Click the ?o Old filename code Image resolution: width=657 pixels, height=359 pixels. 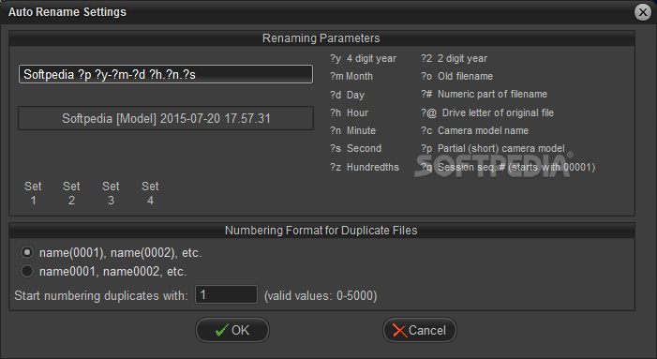[456, 76]
